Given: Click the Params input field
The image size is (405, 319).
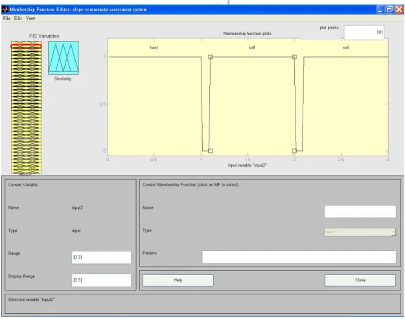Looking at the screenshot, I should (299, 257).
